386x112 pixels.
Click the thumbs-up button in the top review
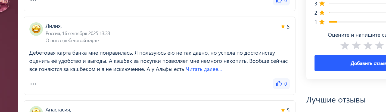281,2
